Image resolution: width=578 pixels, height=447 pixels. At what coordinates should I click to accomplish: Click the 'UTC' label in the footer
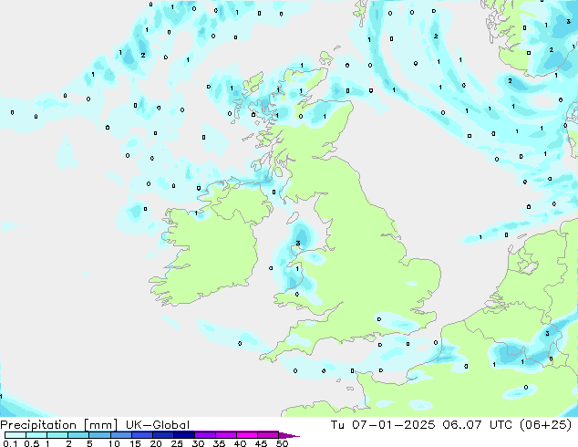[501, 425]
